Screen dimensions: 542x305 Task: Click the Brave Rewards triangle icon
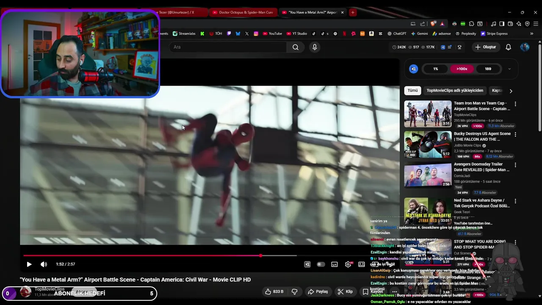[x=442, y=24]
